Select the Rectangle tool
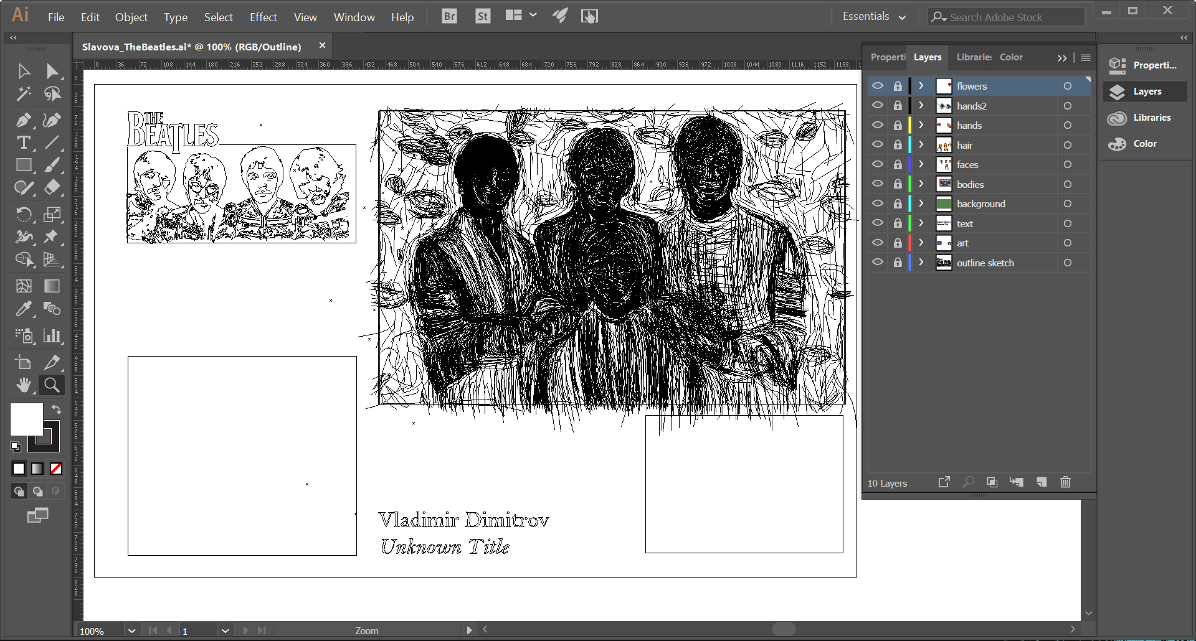Viewport: 1196px width, 641px height. [x=24, y=165]
